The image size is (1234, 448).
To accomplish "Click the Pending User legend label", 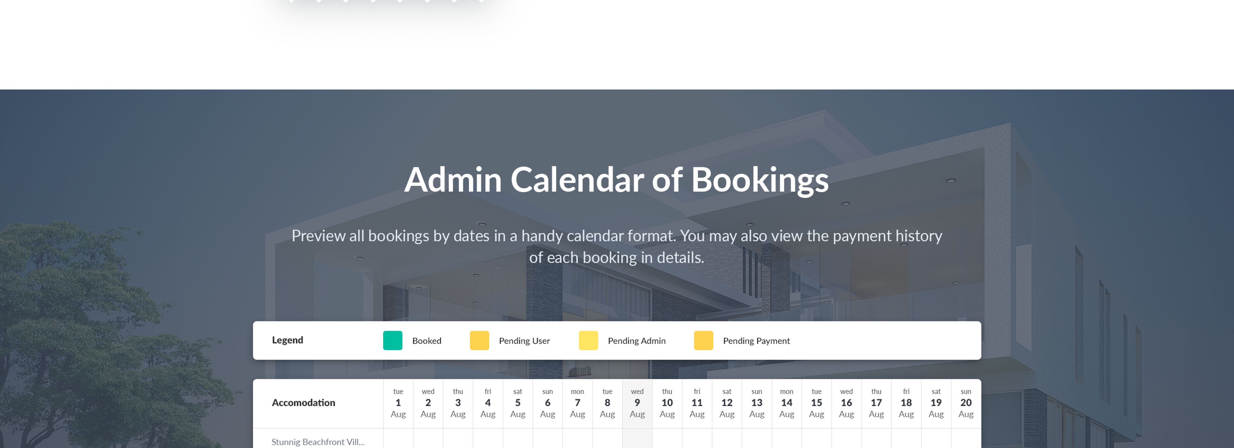I will [524, 341].
